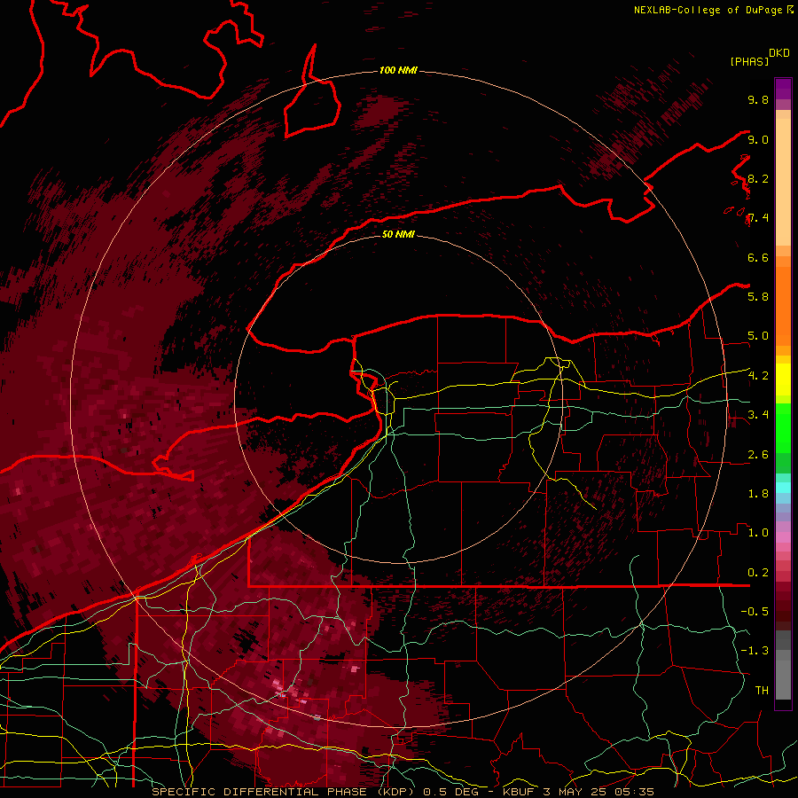Screen dimensions: 798x798
Task: Click the -1.3 scale value
Action: [x=755, y=651]
